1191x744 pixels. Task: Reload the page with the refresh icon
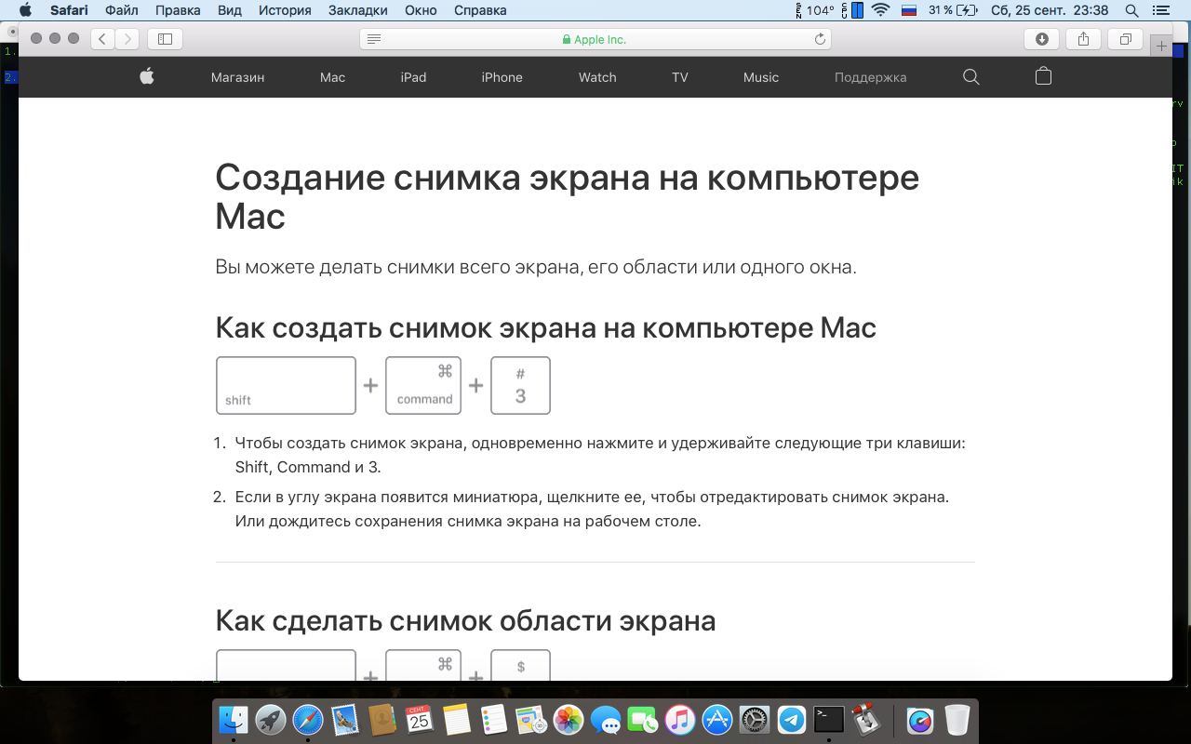(820, 39)
